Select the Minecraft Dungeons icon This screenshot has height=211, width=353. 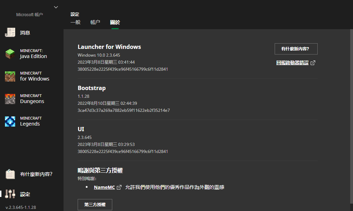10,99
